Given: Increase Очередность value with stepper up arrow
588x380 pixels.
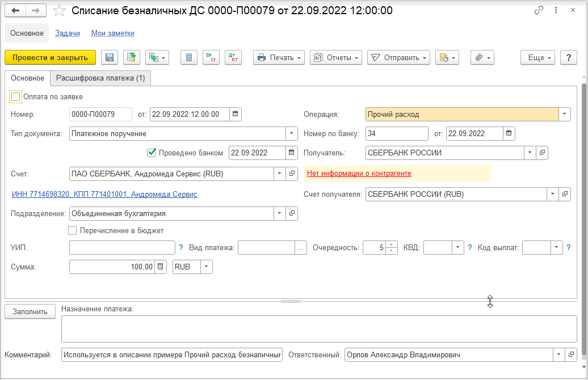Looking at the screenshot, I should (x=392, y=244).
